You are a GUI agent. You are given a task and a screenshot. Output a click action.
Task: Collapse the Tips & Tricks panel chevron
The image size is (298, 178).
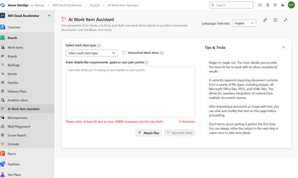click(x=284, y=47)
